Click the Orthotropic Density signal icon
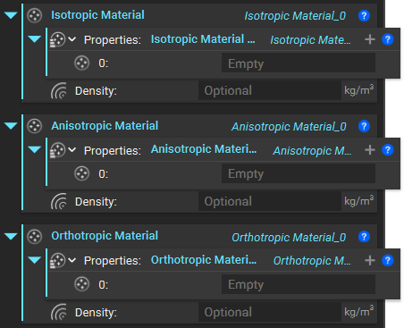Screen dimensions: 404x328 pos(59,312)
